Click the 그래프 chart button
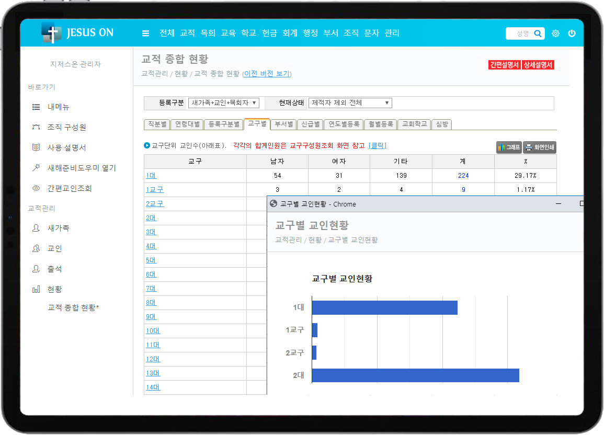 pos(509,147)
